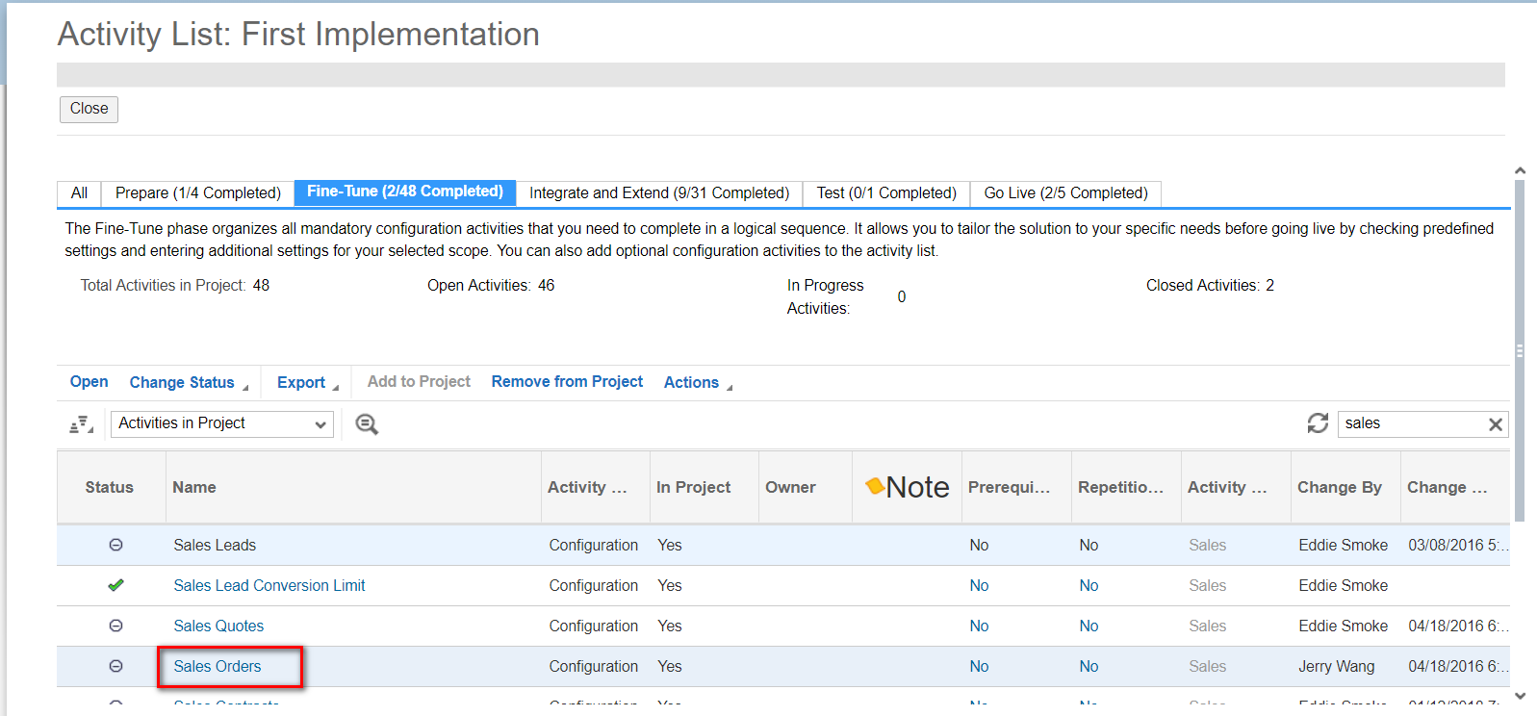
Task: Click the refresh list icon
Action: click(1318, 423)
